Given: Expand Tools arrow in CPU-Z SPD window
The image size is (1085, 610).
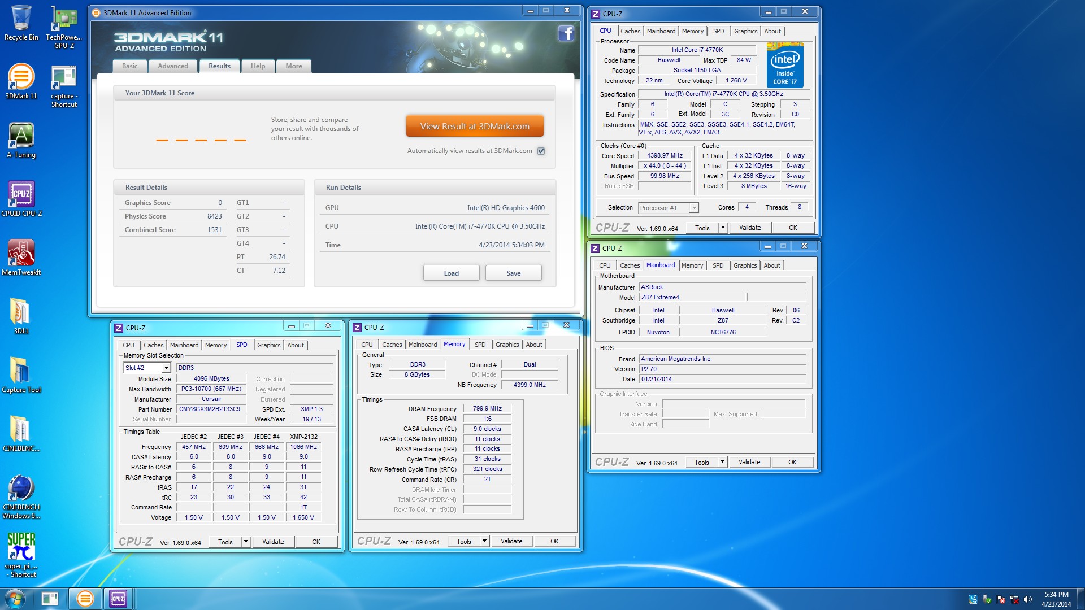Looking at the screenshot, I should coord(245,542).
